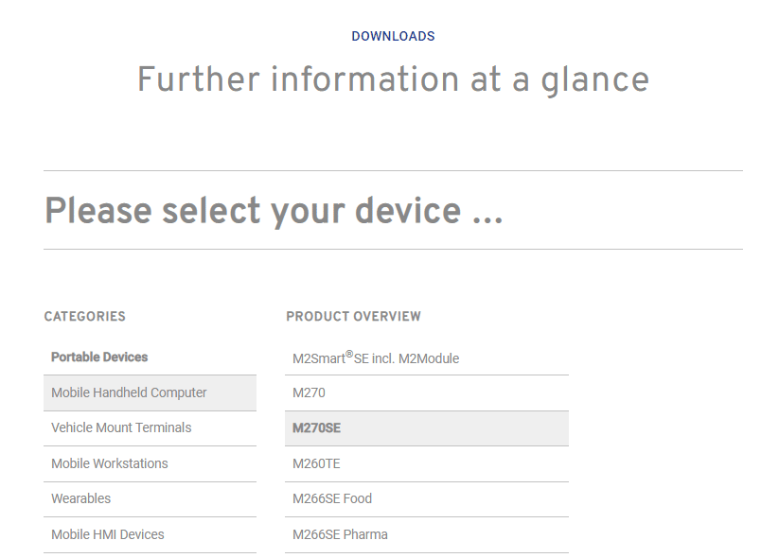Click the PRODUCT OVERVIEW column header
The image size is (779, 558).
(354, 316)
